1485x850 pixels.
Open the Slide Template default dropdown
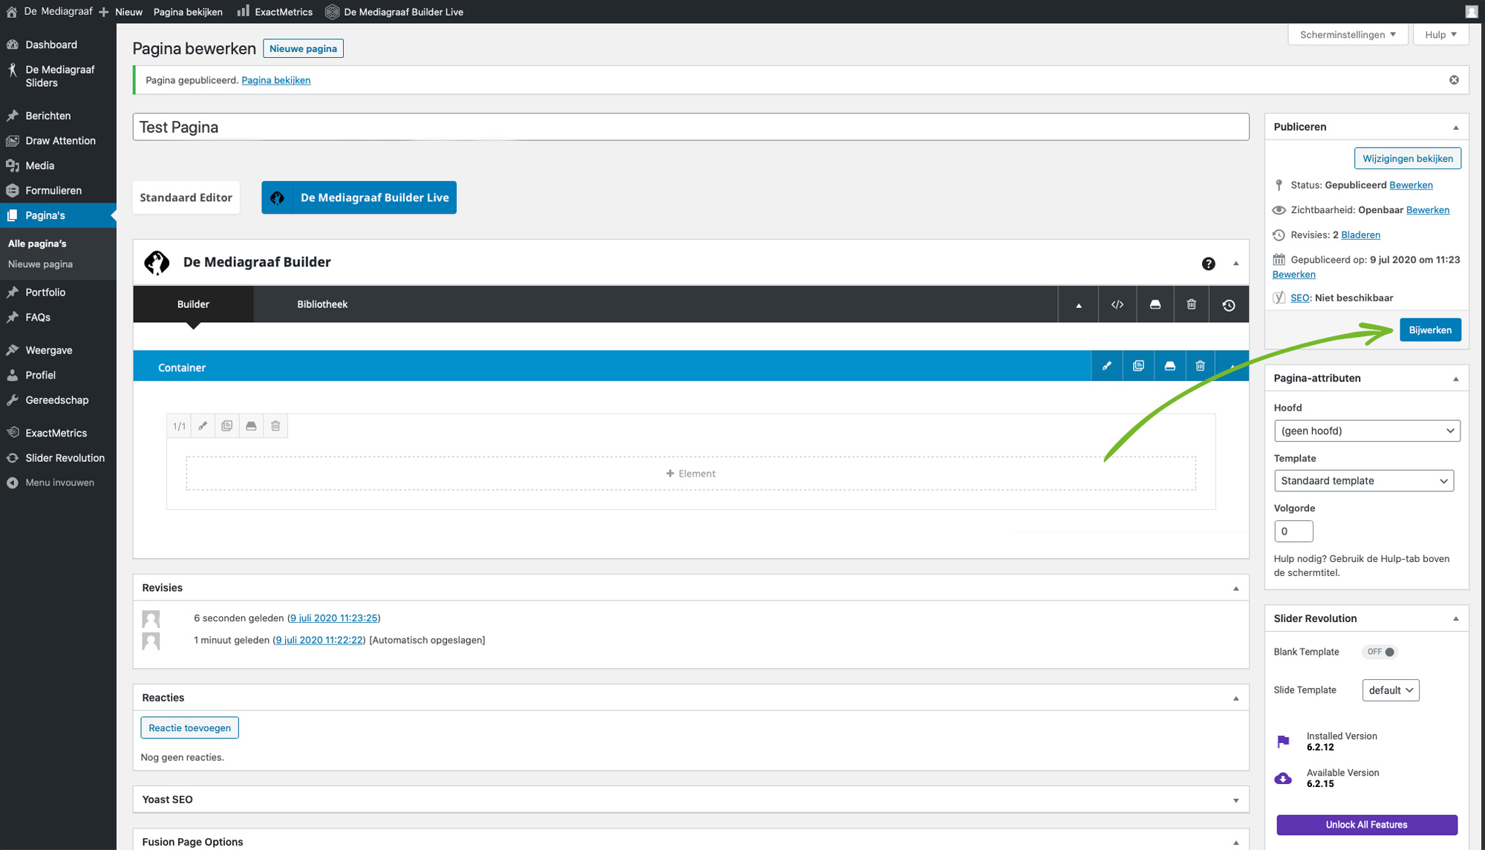click(x=1390, y=690)
